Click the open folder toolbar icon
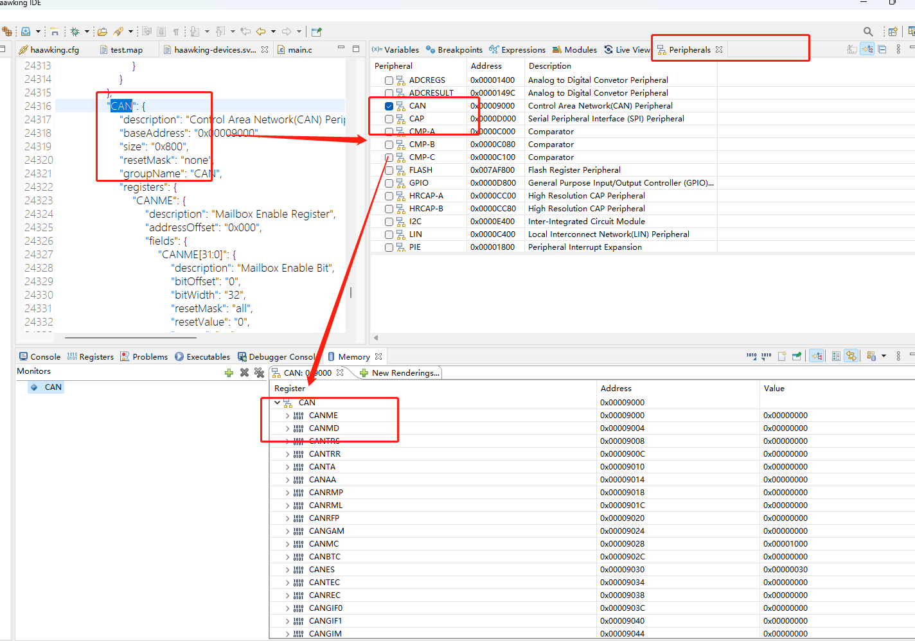The image size is (915, 641). (102, 31)
